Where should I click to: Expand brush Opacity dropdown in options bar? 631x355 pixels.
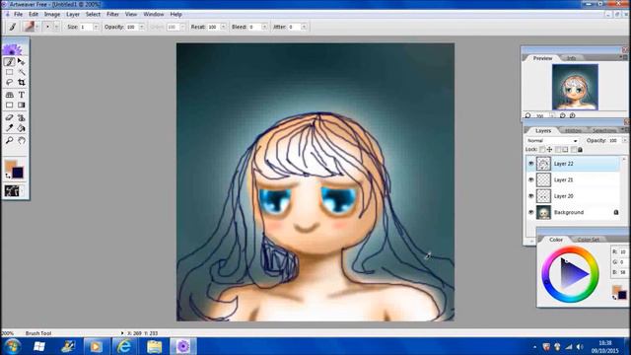coord(142,27)
